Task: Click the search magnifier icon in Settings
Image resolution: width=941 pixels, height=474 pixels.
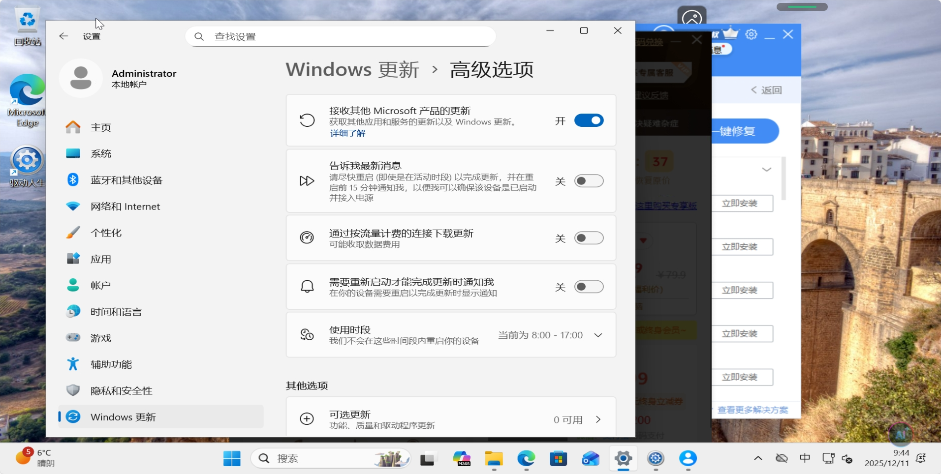Action: pos(199,36)
